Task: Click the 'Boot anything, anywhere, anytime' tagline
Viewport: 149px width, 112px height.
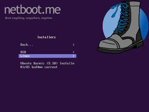Action: point(29,18)
